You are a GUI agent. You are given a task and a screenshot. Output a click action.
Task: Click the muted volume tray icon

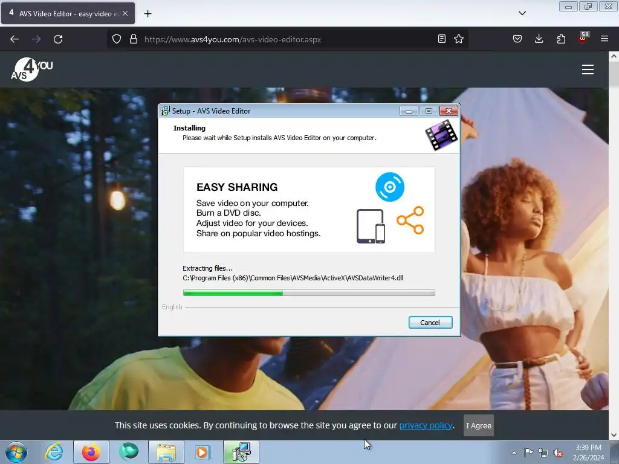558,453
